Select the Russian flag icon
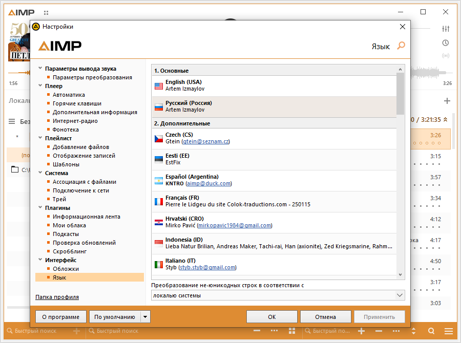The height and width of the screenshot is (343, 461). [x=159, y=107]
